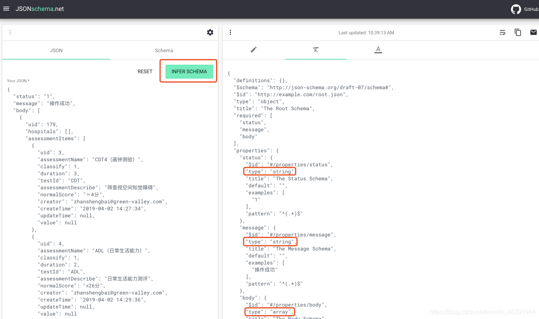The width and height of the screenshot is (539, 319).
Task: Click the mail envelope icon
Action: [534, 32]
